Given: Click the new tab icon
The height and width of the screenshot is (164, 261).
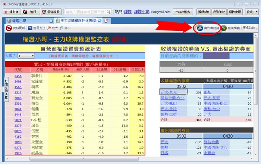Looking at the screenshot, I should click(106, 21).
